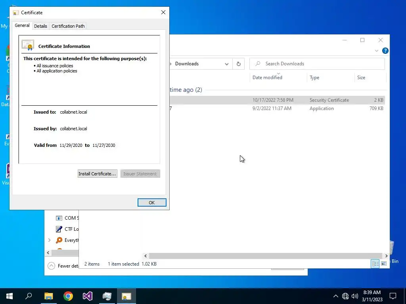
Task: Click the certificate ribbon icon beside Certificate Information
Action: coord(28,45)
